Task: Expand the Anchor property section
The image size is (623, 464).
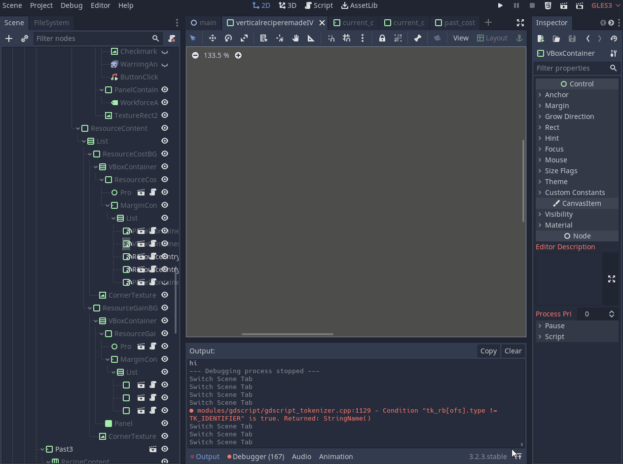Action: point(577,95)
